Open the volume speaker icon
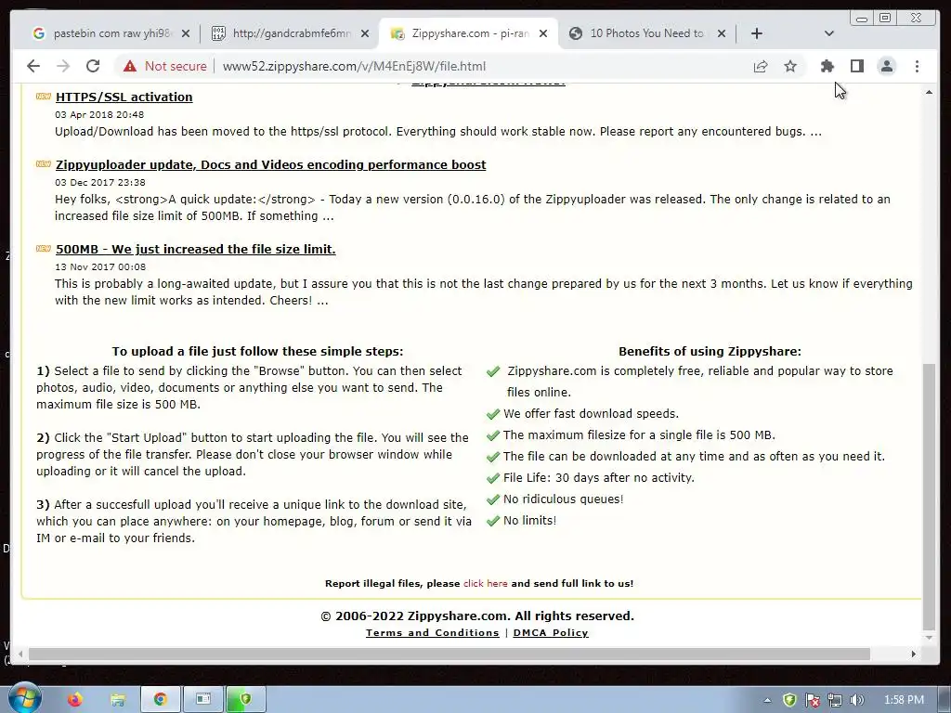The width and height of the screenshot is (951, 713). click(857, 700)
